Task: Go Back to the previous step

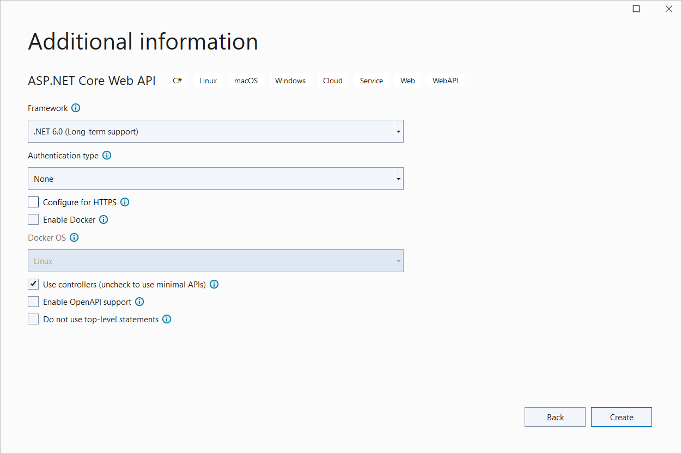Action: coord(555,417)
